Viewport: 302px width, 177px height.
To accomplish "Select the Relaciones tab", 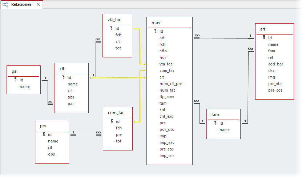I will 21,5.
